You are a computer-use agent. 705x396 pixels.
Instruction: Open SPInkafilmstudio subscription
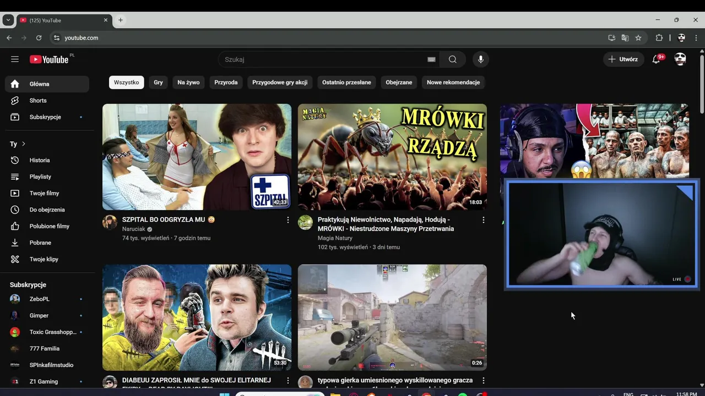[x=47, y=365]
